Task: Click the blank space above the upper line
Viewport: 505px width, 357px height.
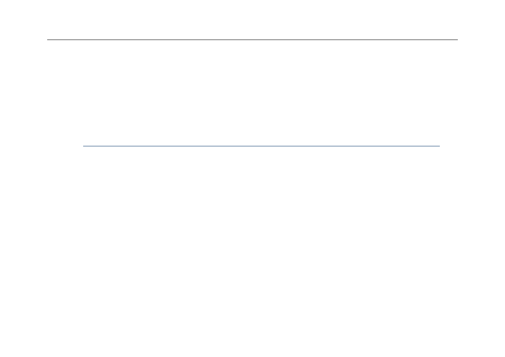Action: click(252, 19)
